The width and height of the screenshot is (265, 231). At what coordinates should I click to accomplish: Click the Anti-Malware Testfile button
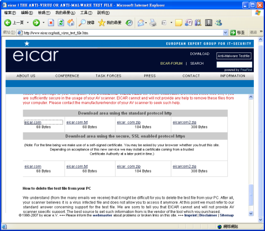point(234,56)
